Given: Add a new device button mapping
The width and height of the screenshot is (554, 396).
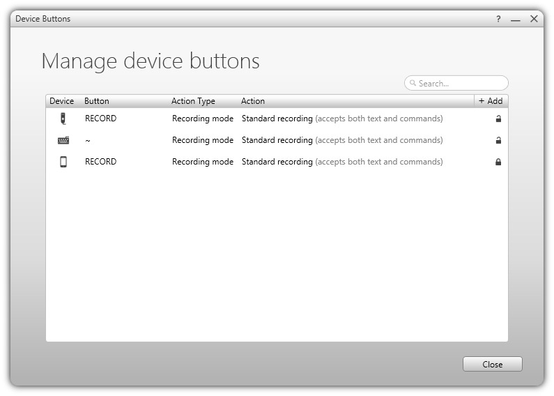Looking at the screenshot, I should [491, 101].
